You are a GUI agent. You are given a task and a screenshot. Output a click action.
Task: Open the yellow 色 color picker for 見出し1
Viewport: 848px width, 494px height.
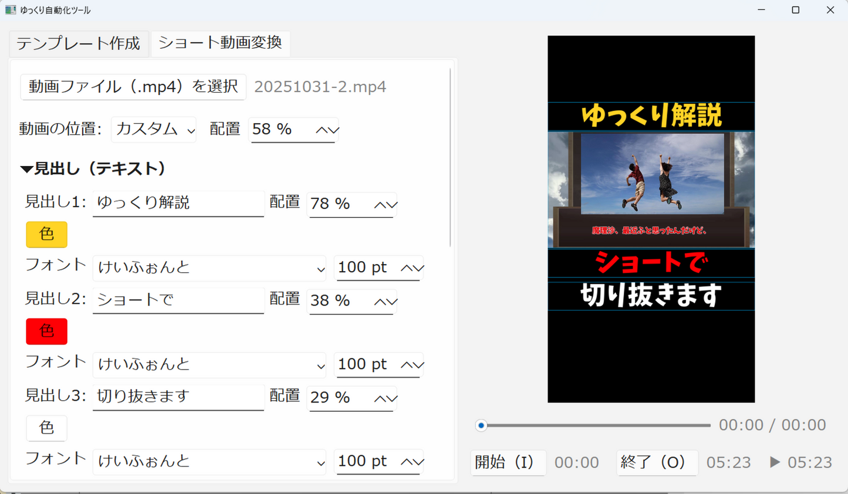[x=46, y=234]
